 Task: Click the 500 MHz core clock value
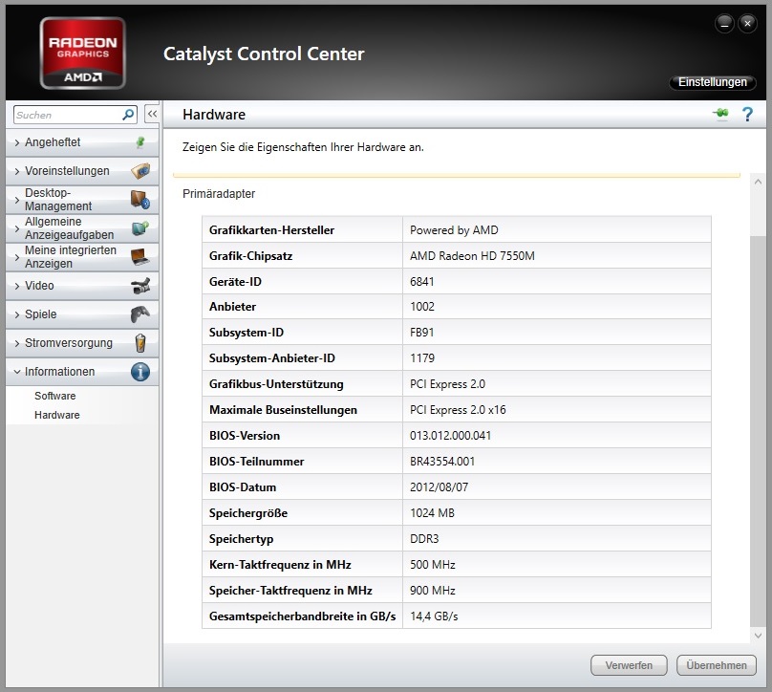[433, 565]
